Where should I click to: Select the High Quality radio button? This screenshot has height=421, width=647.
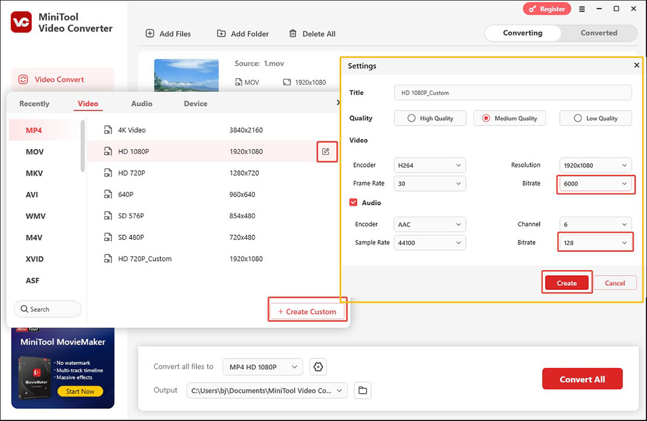click(x=411, y=118)
